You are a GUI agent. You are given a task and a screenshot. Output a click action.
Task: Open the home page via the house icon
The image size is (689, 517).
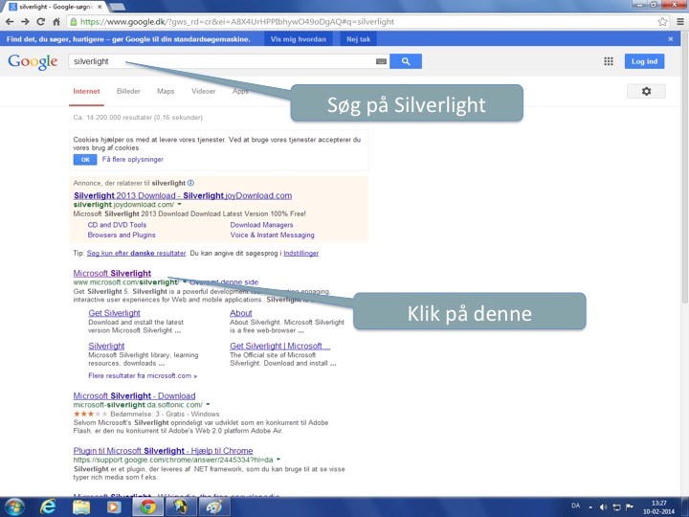[x=56, y=21]
